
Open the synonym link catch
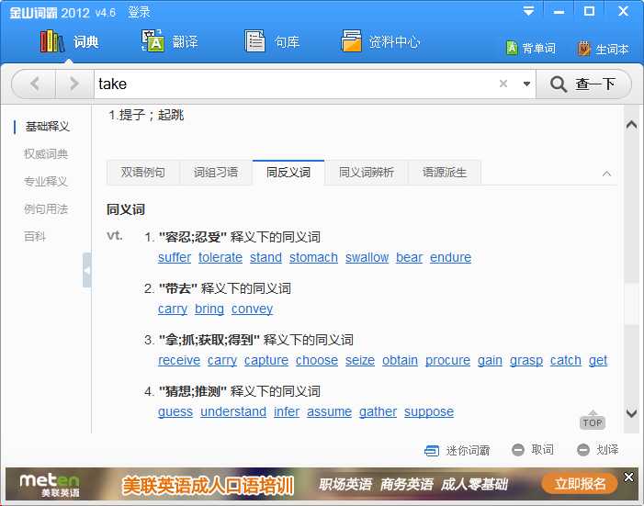566,360
